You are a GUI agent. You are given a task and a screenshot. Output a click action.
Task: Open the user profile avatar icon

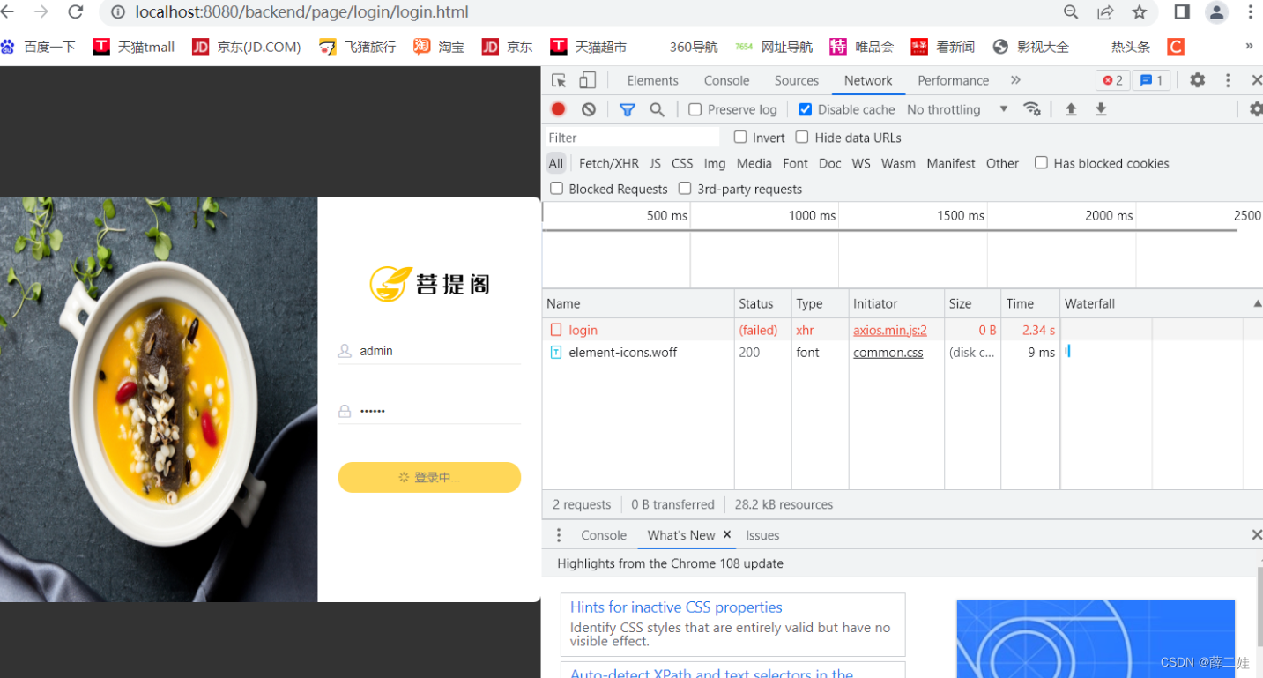1217,12
